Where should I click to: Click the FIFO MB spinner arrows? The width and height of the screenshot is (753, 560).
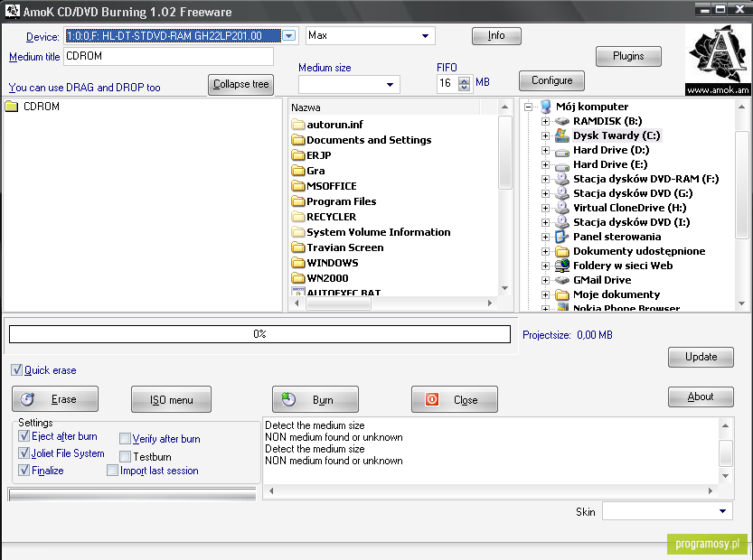click(x=464, y=83)
